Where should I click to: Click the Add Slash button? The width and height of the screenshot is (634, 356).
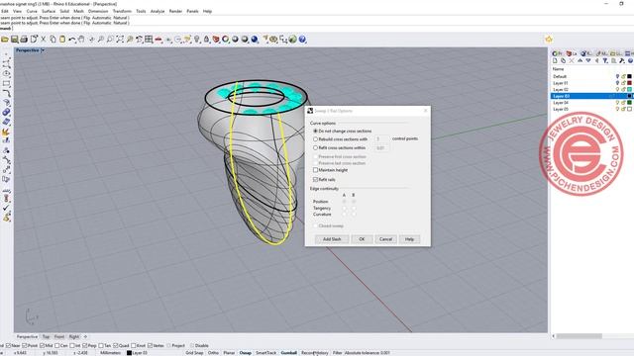(332, 239)
